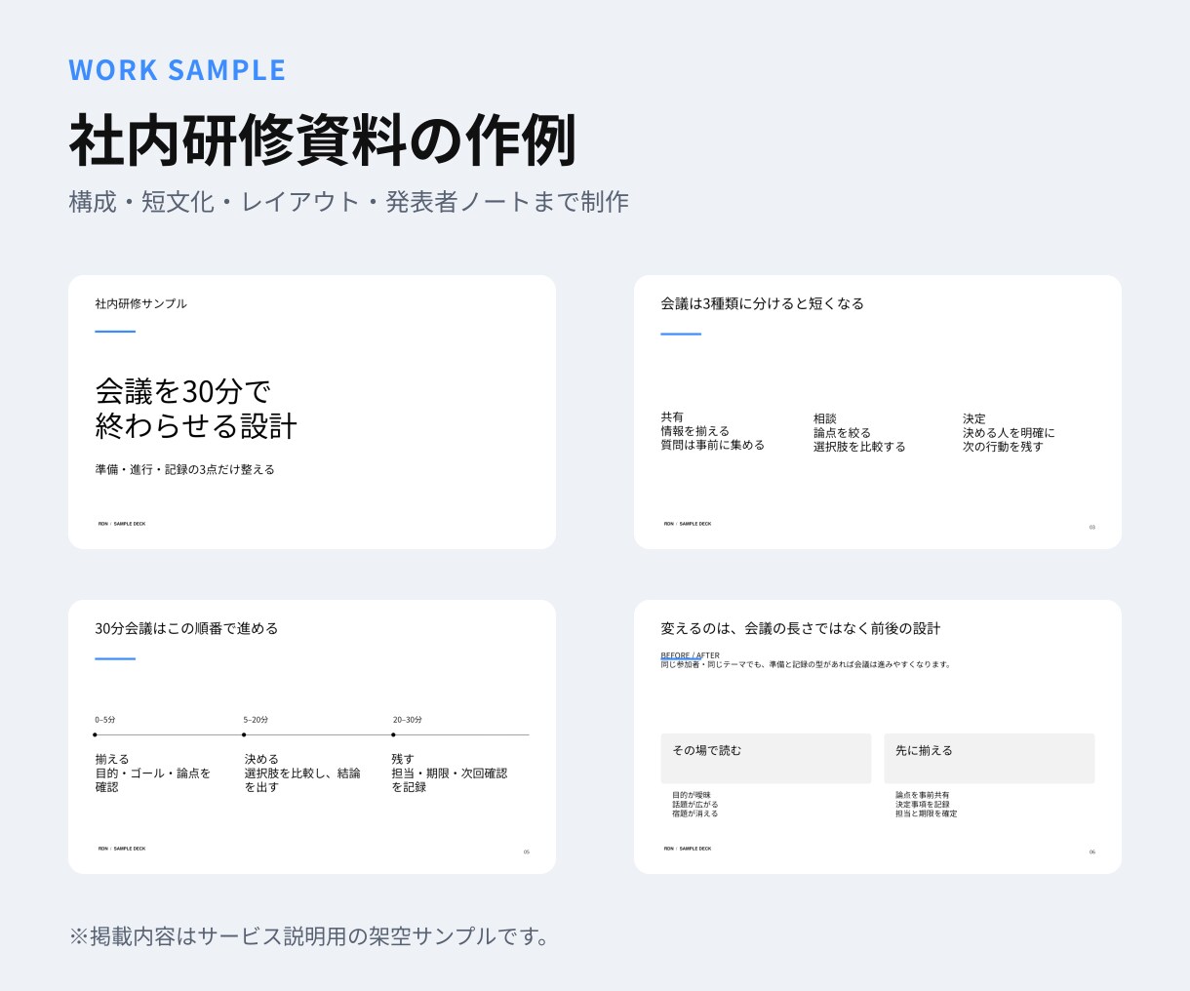Select the line 情報を揃える
Screen dimensions: 1190x991
tap(694, 431)
